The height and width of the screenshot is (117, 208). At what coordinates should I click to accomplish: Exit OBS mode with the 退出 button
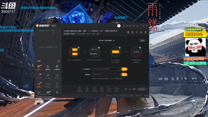point(142,41)
